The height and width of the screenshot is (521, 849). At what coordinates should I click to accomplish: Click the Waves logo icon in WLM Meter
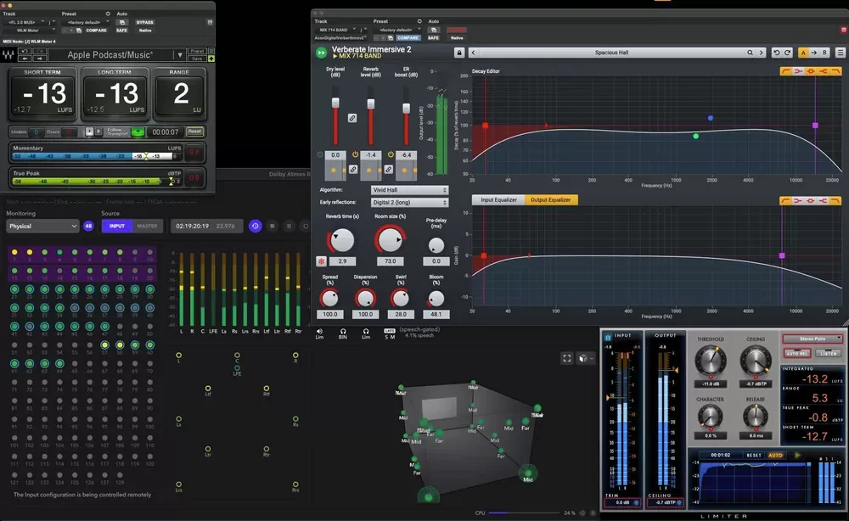tap(8, 54)
